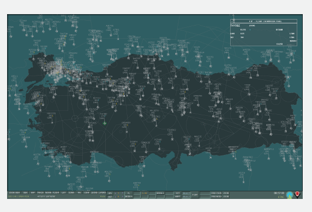Click the SCT sector button
This screenshot has height=212, width=312.
click(x=178, y=193)
